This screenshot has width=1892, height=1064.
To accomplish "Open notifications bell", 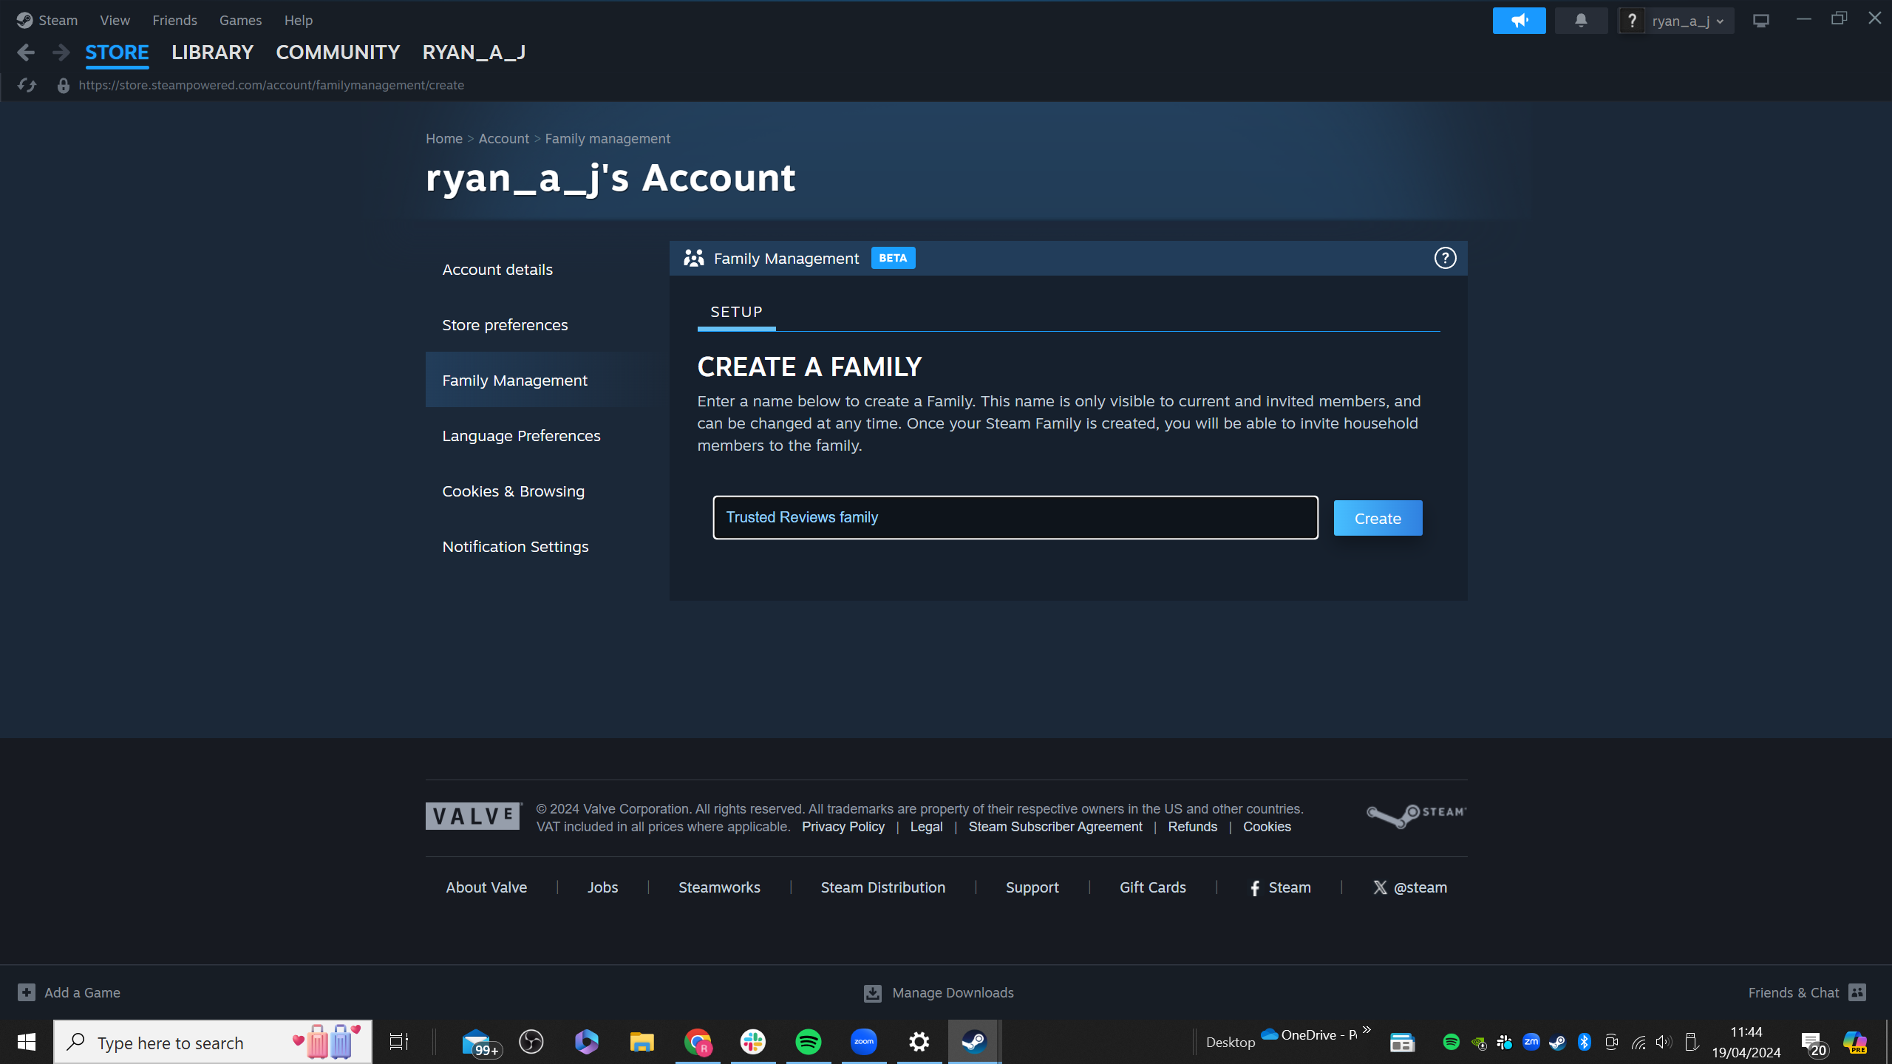I will [1581, 21].
